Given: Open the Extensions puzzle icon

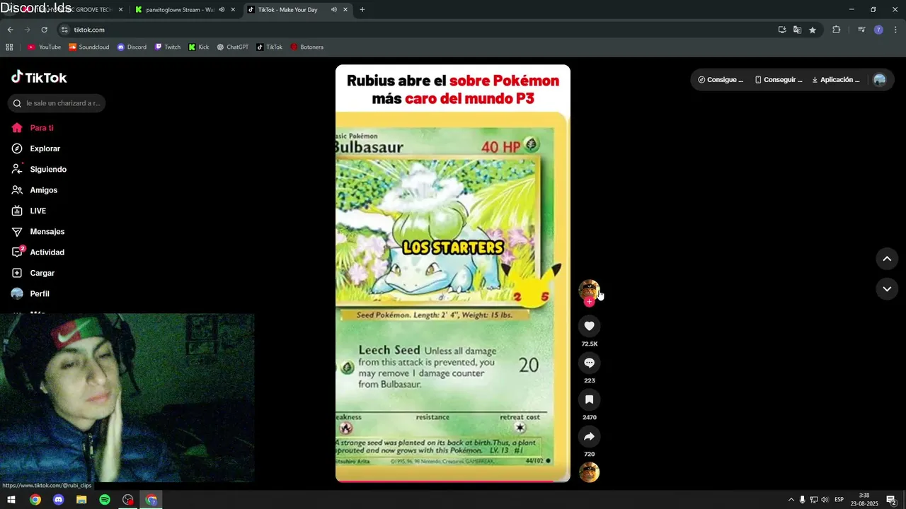Looking at the screenshot, I should point(836,30).
